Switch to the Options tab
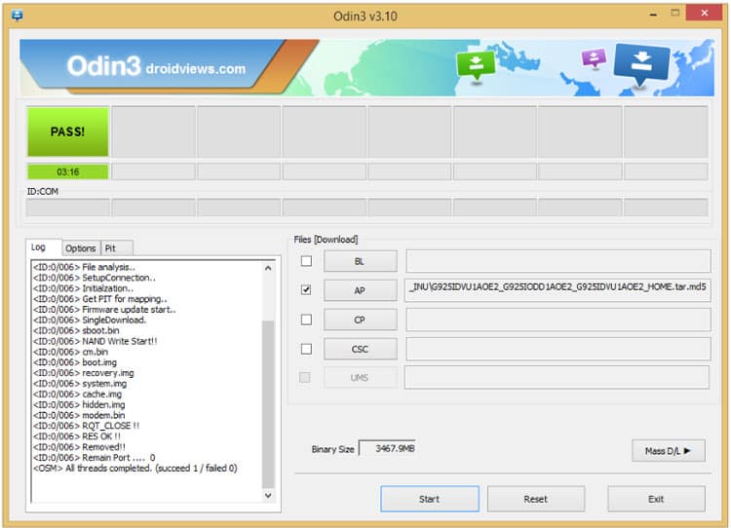The width and height of the screenshot is (731, 528). coord(81,248)
